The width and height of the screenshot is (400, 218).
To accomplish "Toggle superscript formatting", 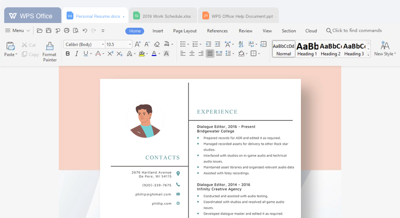I will [x=110, y=54].
